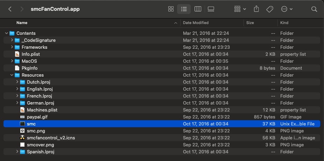Open the Finder search magnifier
324x161 pixels.
314,9
